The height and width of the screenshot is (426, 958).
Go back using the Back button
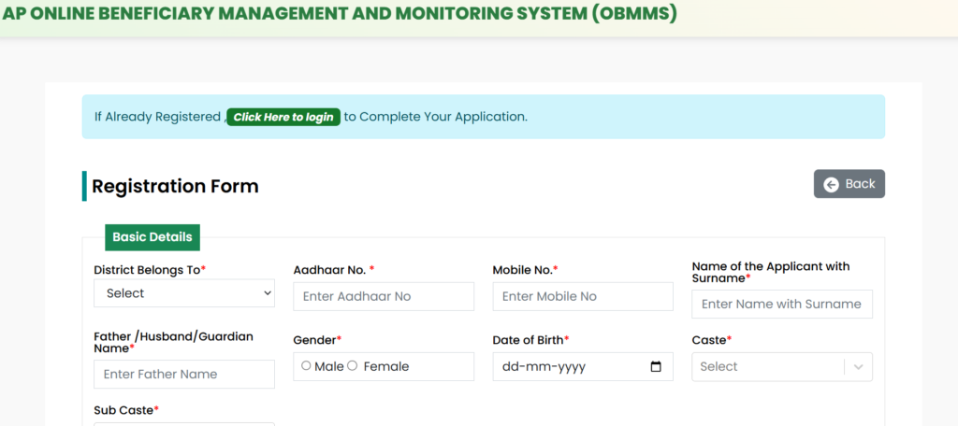[849, 184]
